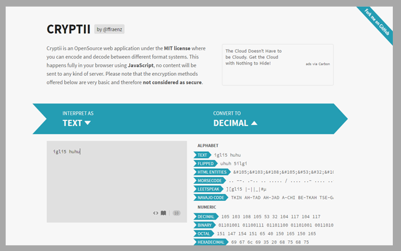The width and height of the screenshot is (401, 251).
Task: Click the book icon below input text
Action: pos(164,213)
